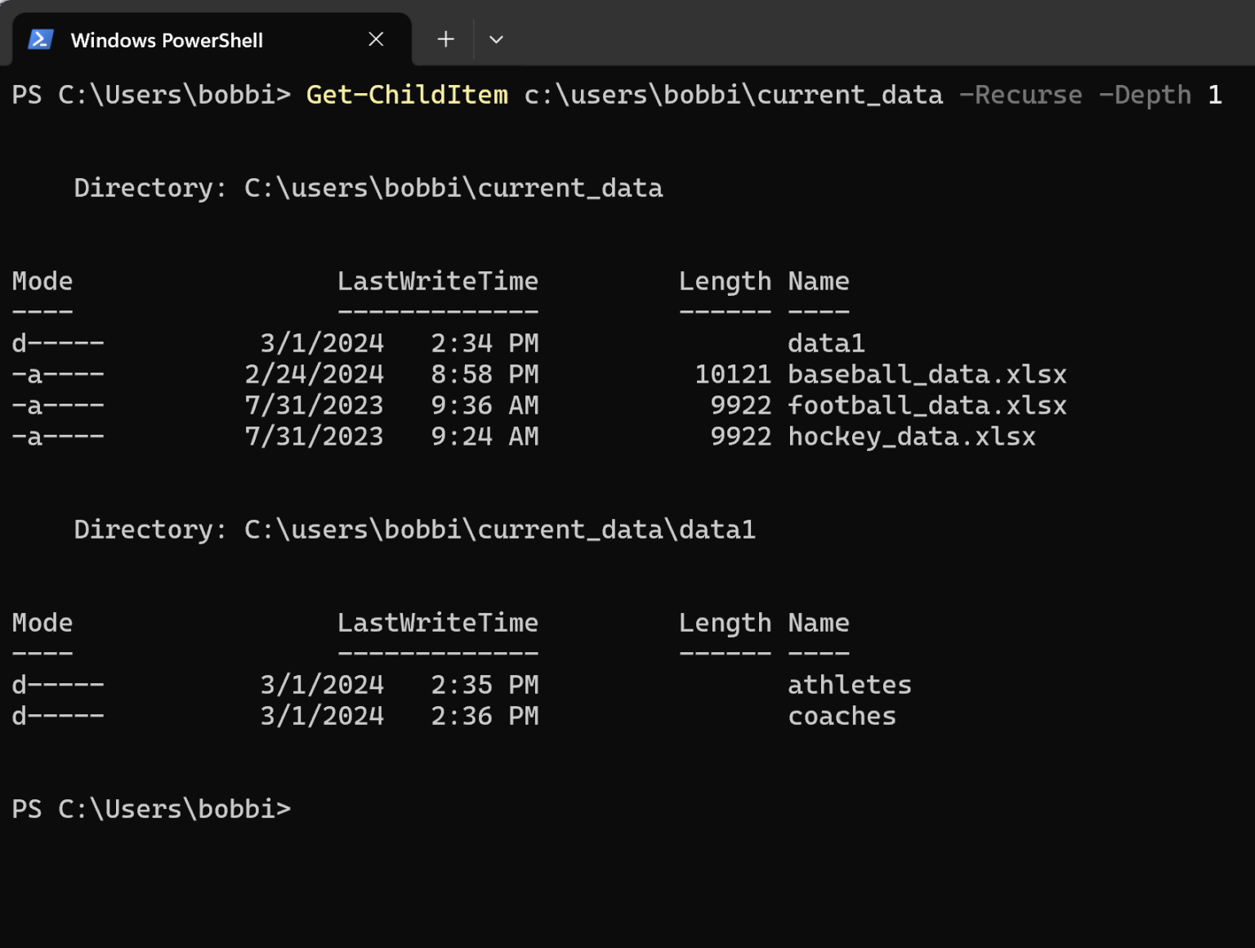Click the c:\users\bobbi\current_data path argument
This screenshot has height=948, width=1255.
pyautogui.click(x=733, y=95)
